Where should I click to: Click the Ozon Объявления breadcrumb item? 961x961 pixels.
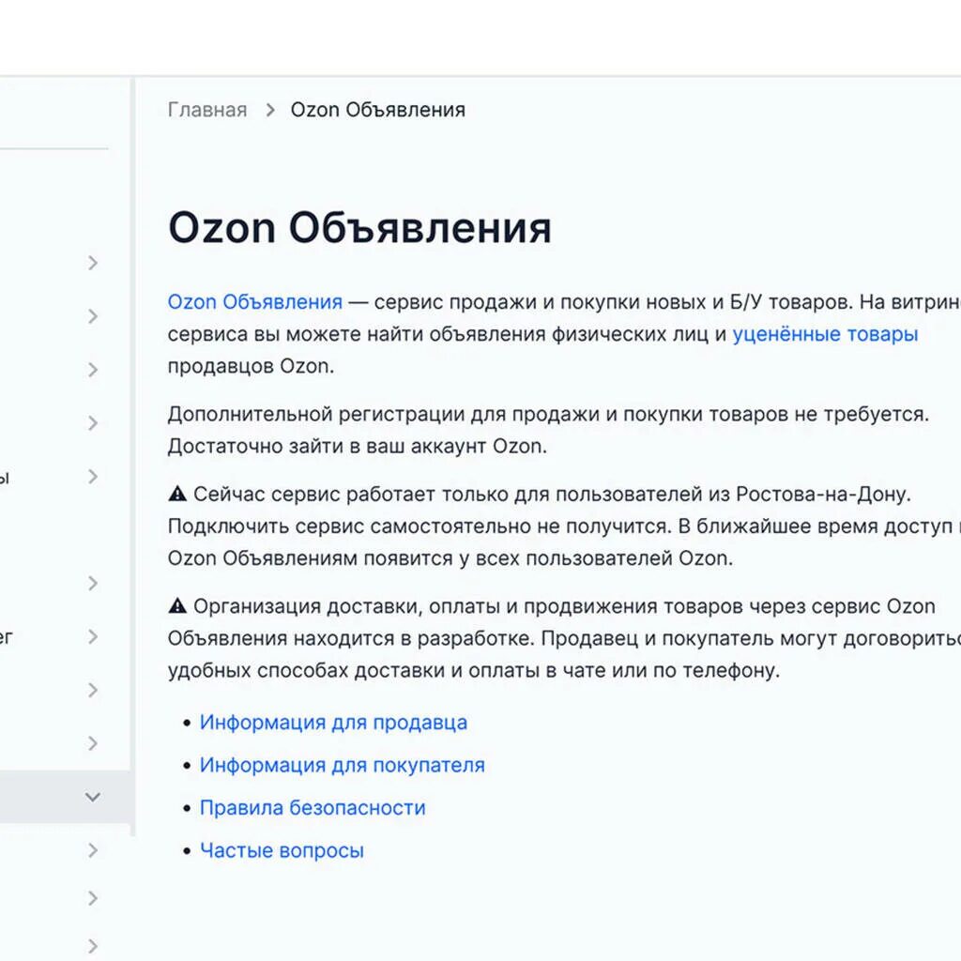coord(377,110)
